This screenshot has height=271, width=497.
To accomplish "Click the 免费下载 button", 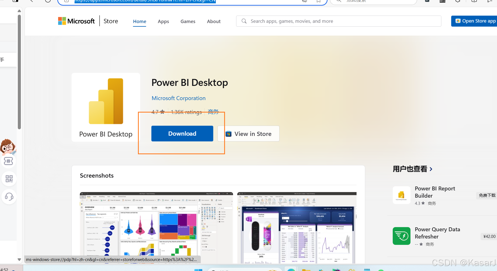I will click(487, 195).
